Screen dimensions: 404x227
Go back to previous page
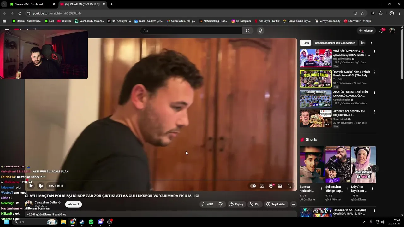pyautogui.click(x=4, y=13)
